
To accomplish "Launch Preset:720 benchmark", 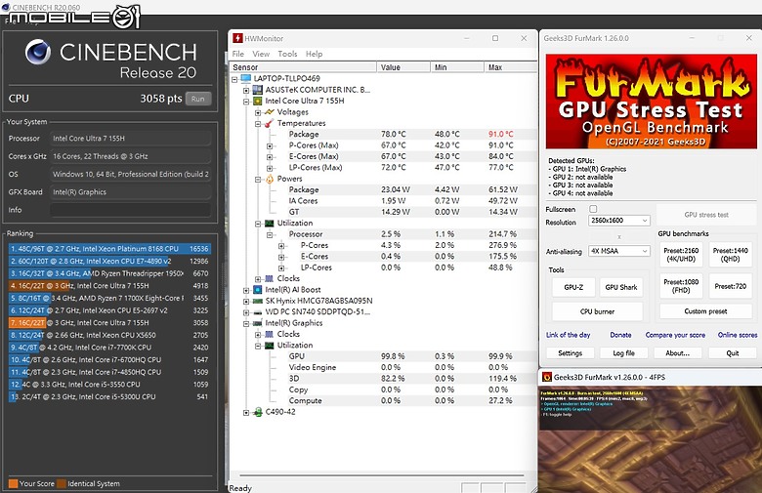I will (x=730, y=286).
